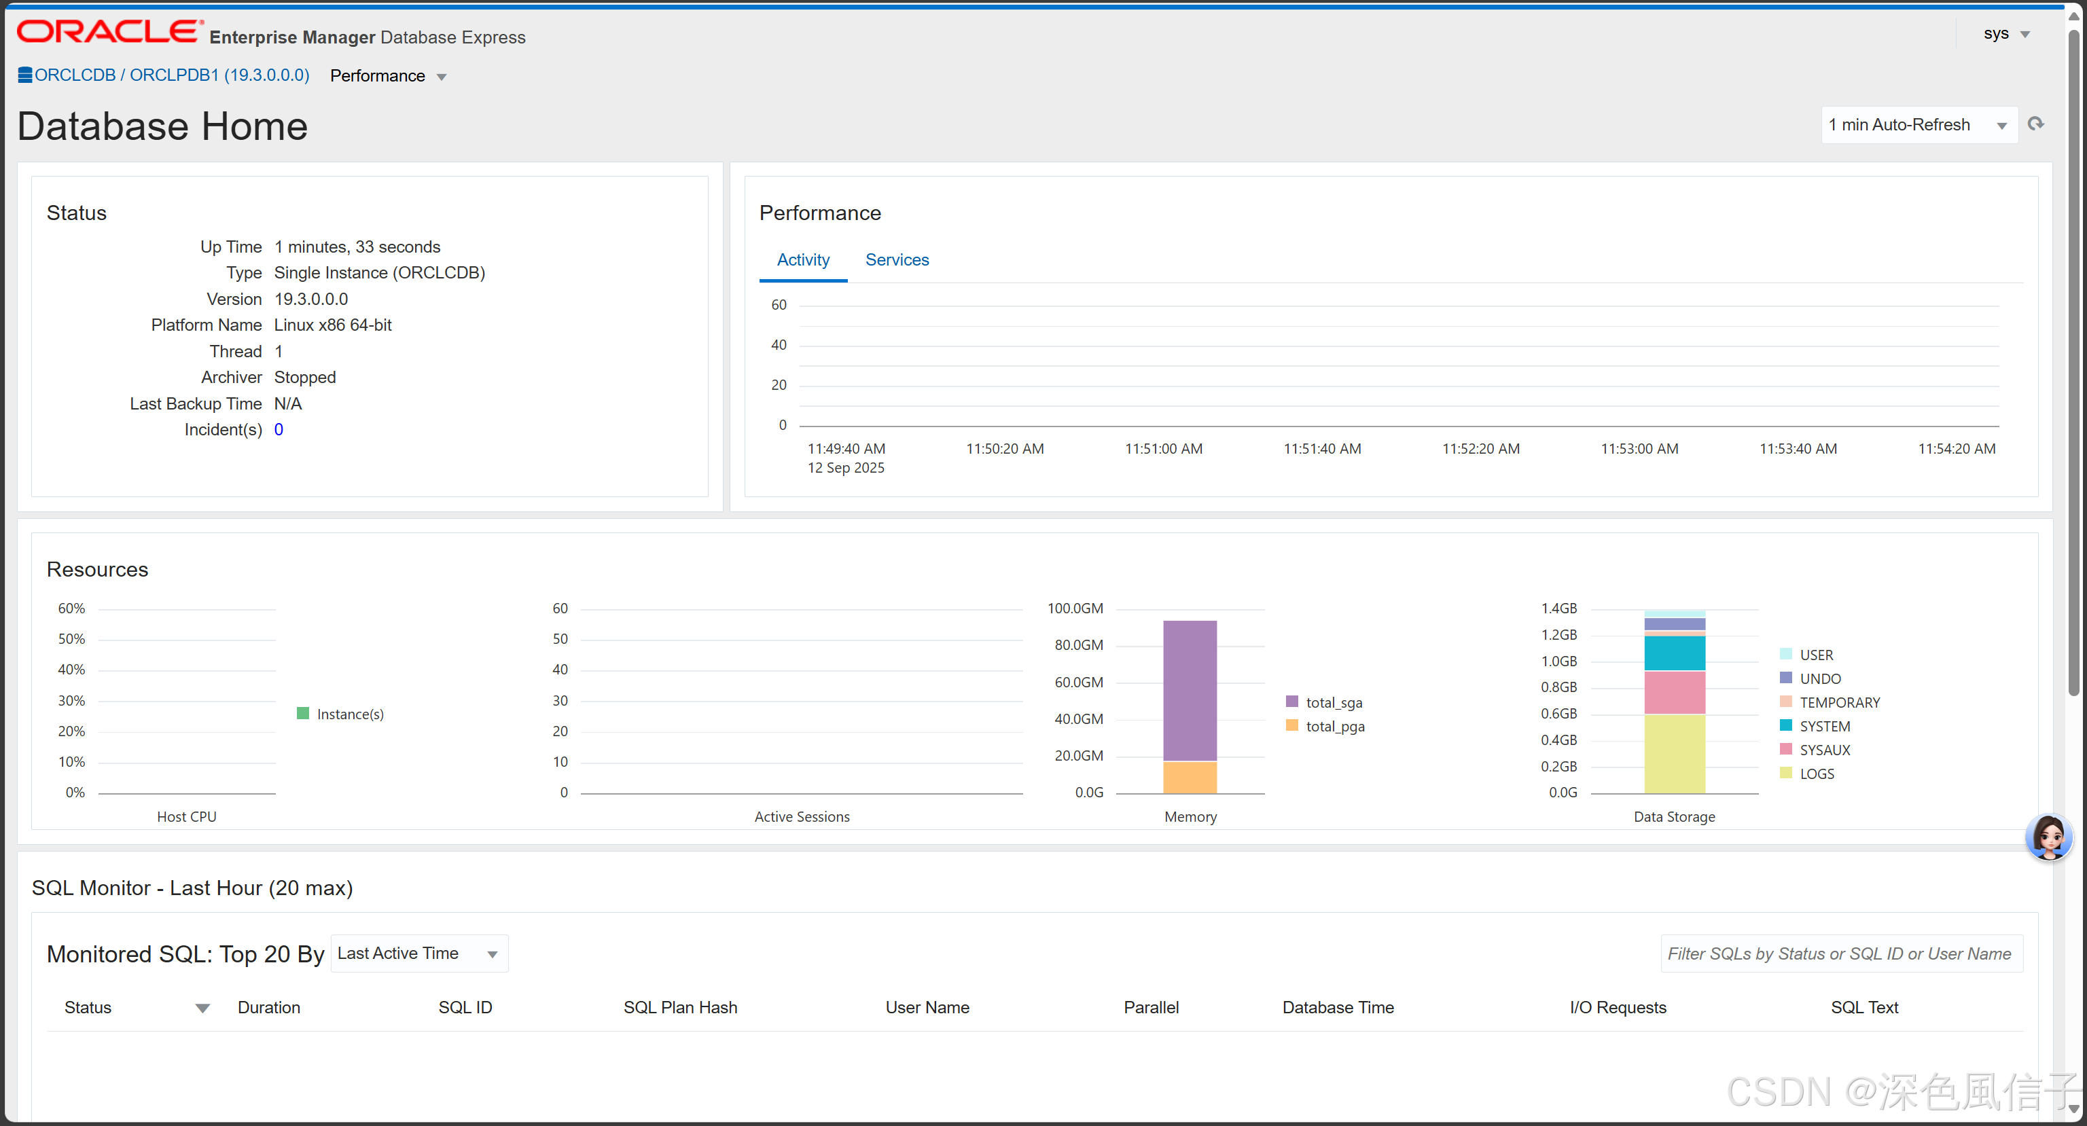Switch to the Services tab

897,260
